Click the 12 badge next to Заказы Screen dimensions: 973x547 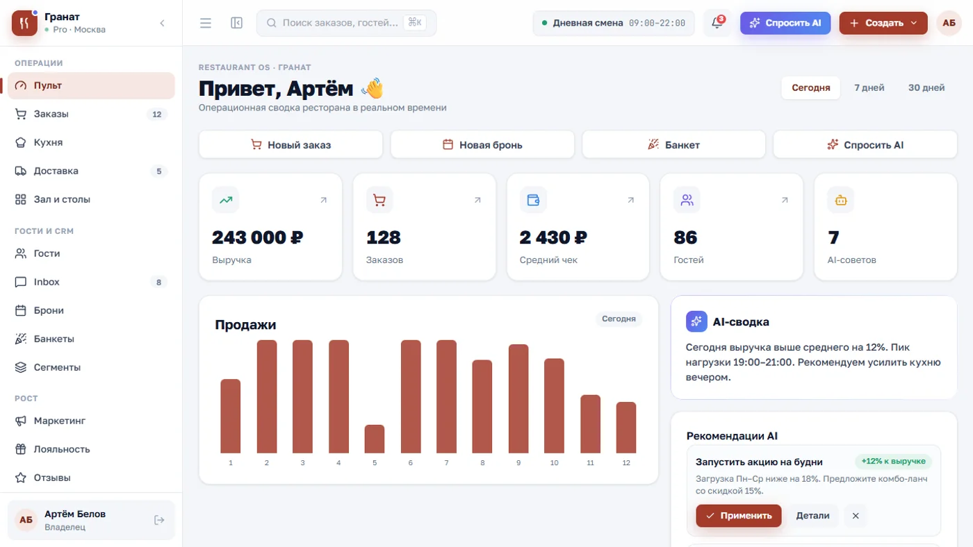coord(156,115)
